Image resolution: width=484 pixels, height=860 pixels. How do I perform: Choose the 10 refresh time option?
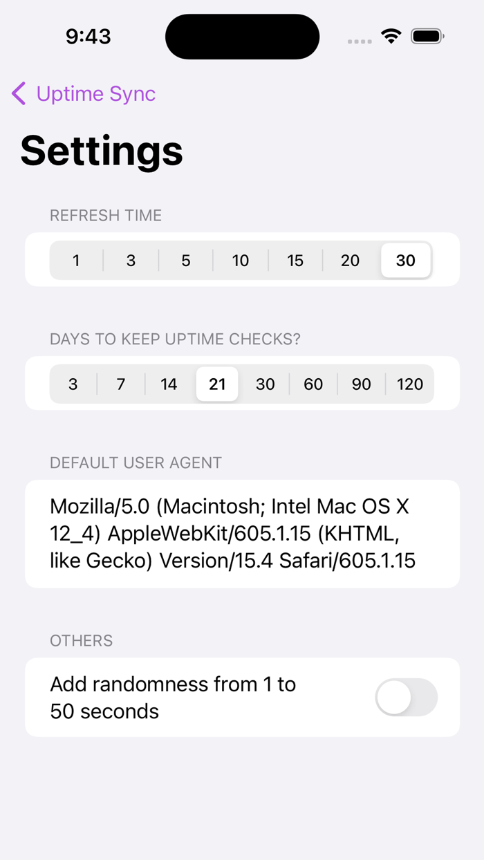tap(240, 261)
